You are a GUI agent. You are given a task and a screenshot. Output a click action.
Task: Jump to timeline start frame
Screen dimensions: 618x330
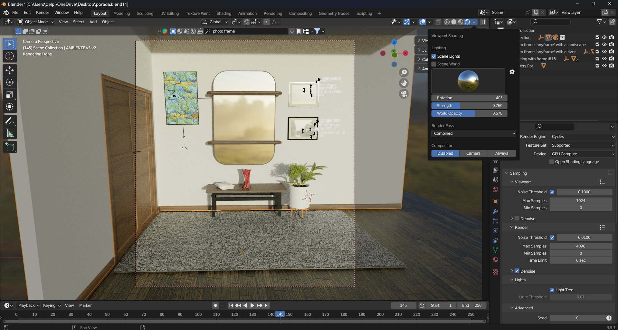point(231,306)
